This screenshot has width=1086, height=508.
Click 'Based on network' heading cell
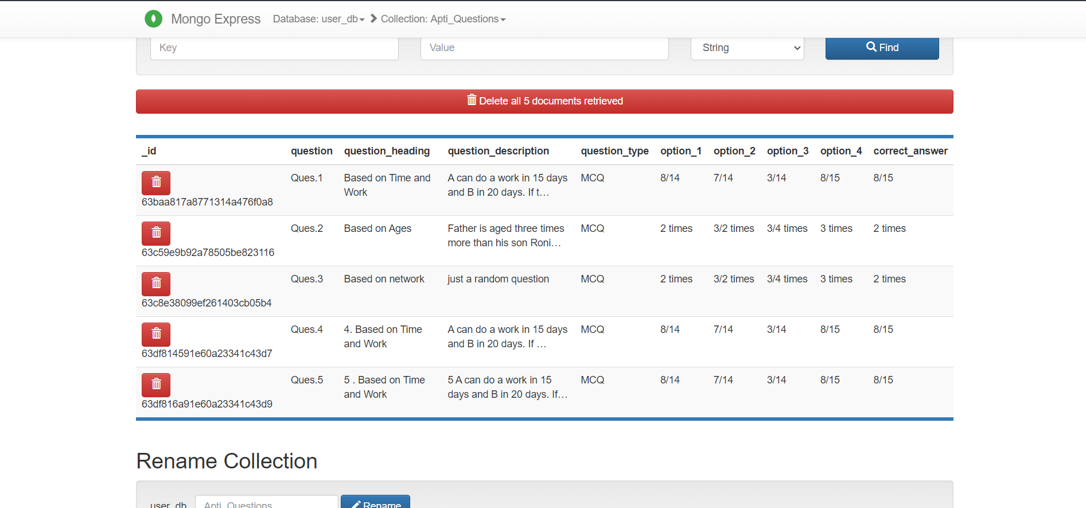click(x=384, y=279)
